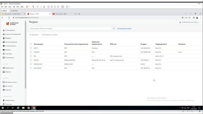Tick checkbox for SSH-PROXY resource
The image size is (203, 114).
point(31,68)
